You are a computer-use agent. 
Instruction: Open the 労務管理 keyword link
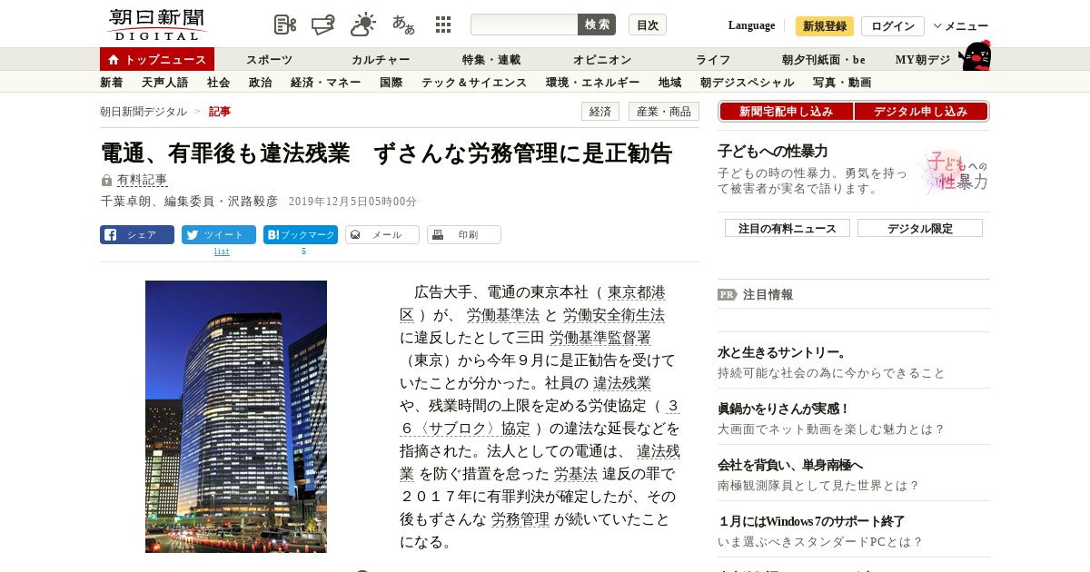point(520,519)
